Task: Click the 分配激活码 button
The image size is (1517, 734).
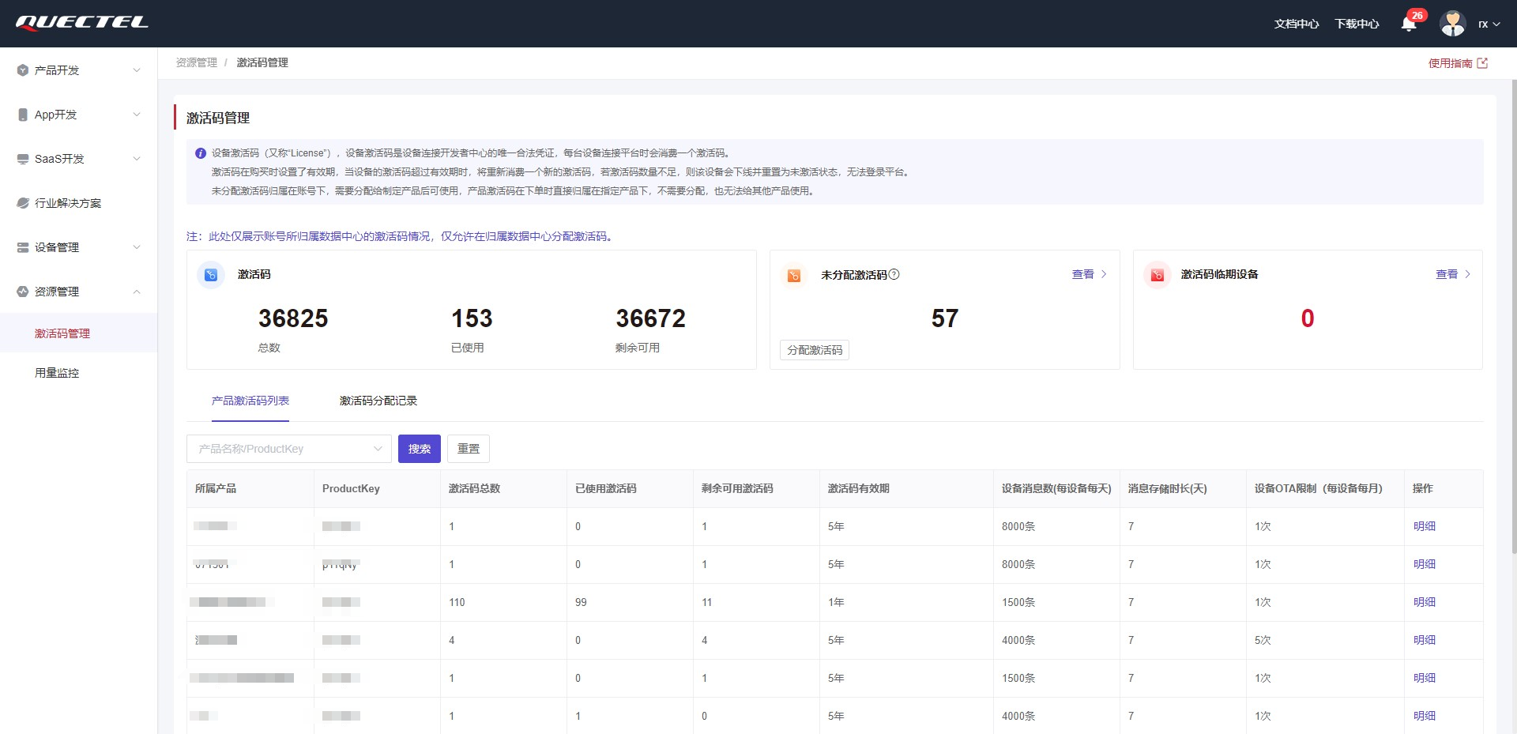Action: click(815, 350)
